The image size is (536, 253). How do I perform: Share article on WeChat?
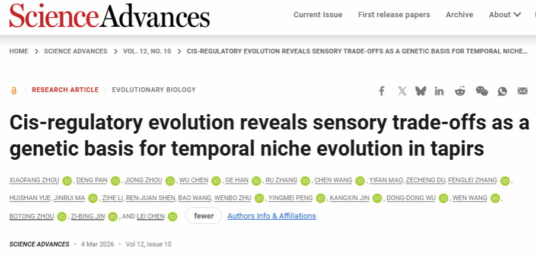(x=482, y=91)
